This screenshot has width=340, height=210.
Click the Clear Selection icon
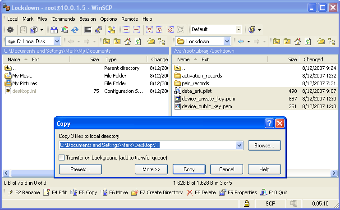click(x=170, y=29)
